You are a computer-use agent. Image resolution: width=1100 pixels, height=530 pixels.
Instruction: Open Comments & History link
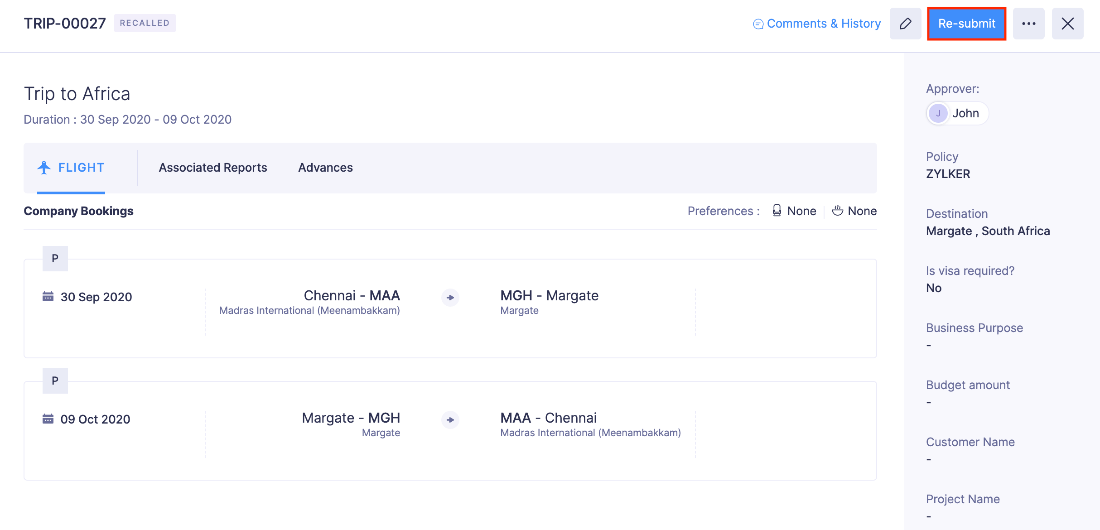click(823, 24)
